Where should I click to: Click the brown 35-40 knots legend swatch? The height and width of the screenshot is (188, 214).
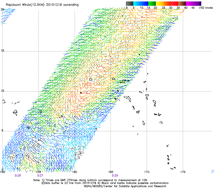[182, 3]
